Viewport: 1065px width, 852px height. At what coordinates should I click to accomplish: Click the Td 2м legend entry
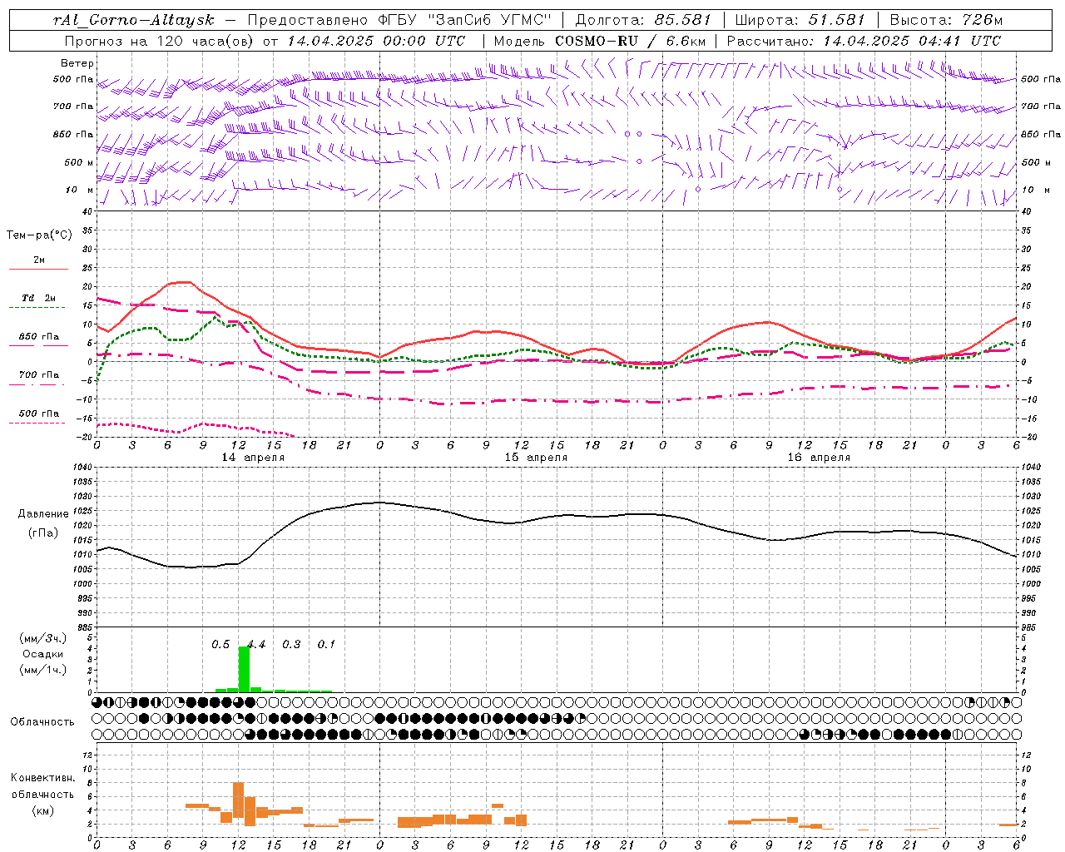[38, 298]
